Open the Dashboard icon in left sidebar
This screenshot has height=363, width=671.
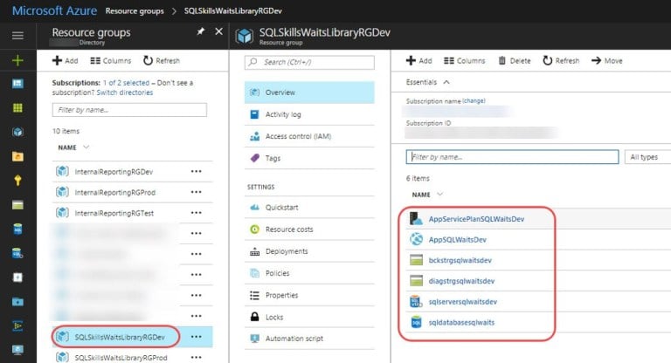17,84
